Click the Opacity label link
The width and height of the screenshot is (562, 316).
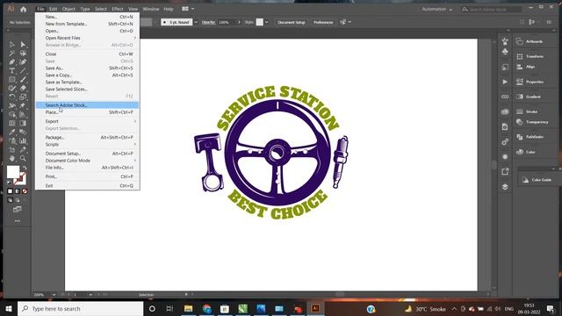208,22
